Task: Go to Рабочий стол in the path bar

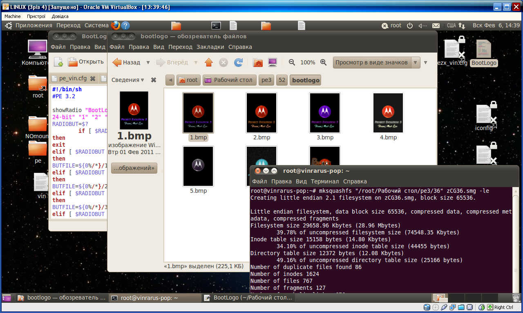Action: [x=230, y=80]
